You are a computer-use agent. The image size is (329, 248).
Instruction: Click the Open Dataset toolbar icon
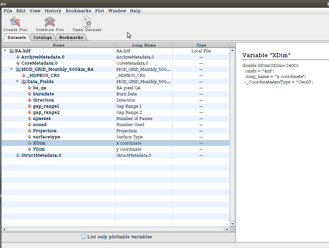point(87,22)
